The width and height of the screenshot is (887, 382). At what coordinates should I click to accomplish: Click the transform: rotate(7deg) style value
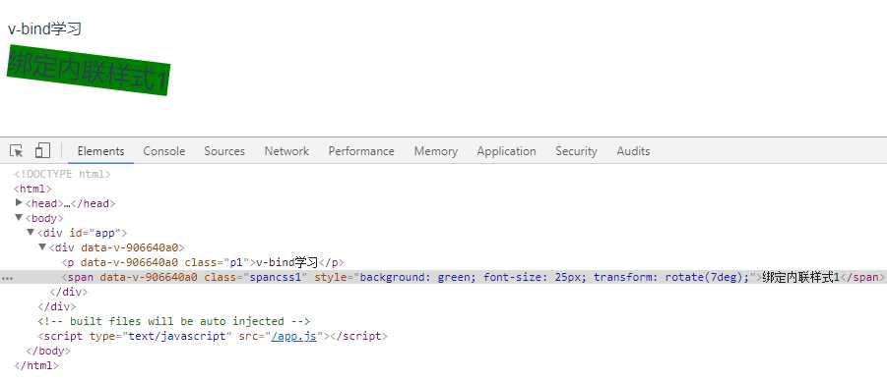click(672, 277)
